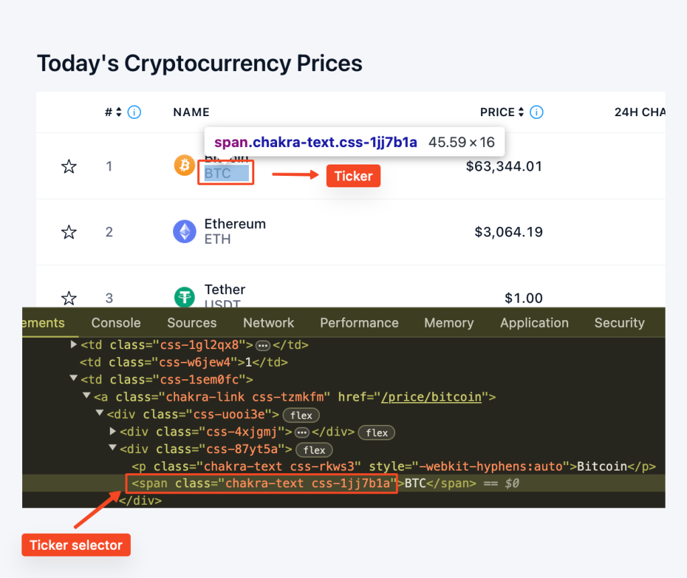The height and width of the screenshot is (578, 687).
Task: Click the orange Bitcoin coin logo
Action: click(x=184, y=165)
